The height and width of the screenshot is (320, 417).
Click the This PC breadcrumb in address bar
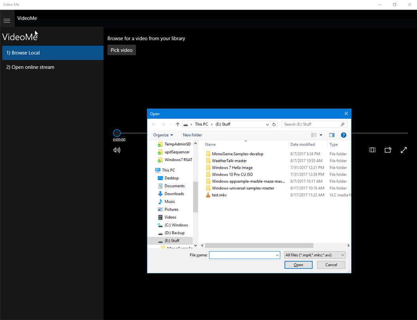tap(201, 124)
